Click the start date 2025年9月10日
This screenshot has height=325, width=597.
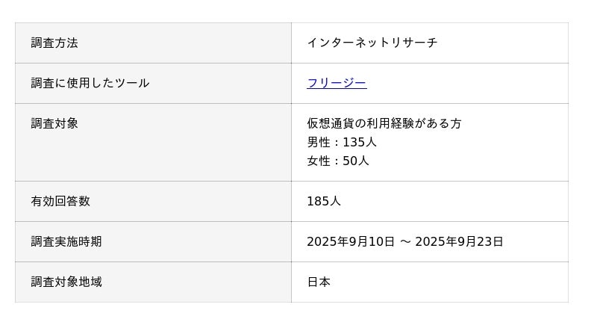click(x=351, y=241)
